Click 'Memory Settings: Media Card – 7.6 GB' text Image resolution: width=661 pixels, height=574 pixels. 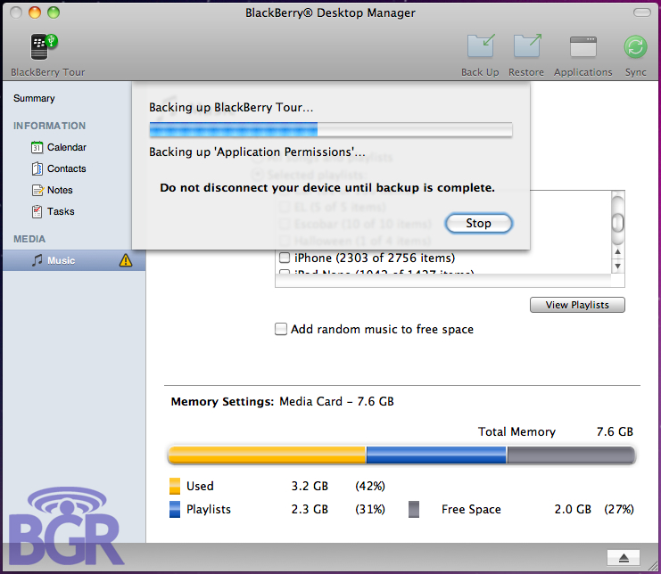click(x=283, y=401)
